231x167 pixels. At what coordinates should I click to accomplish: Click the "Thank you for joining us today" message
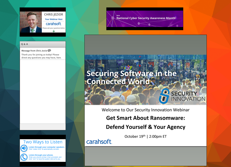(41, 56)
